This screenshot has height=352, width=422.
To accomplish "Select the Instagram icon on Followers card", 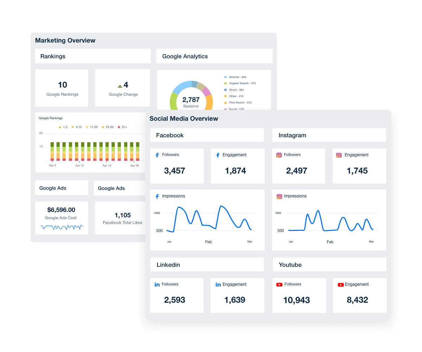I will point(279,155).
